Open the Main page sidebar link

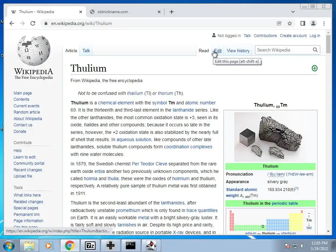click(x=23, y=93)
